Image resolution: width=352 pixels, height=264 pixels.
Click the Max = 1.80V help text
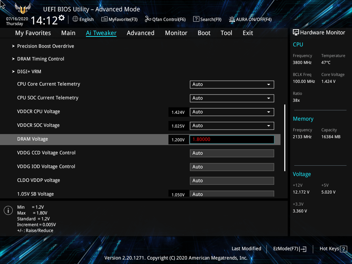[x=32, y=213]
